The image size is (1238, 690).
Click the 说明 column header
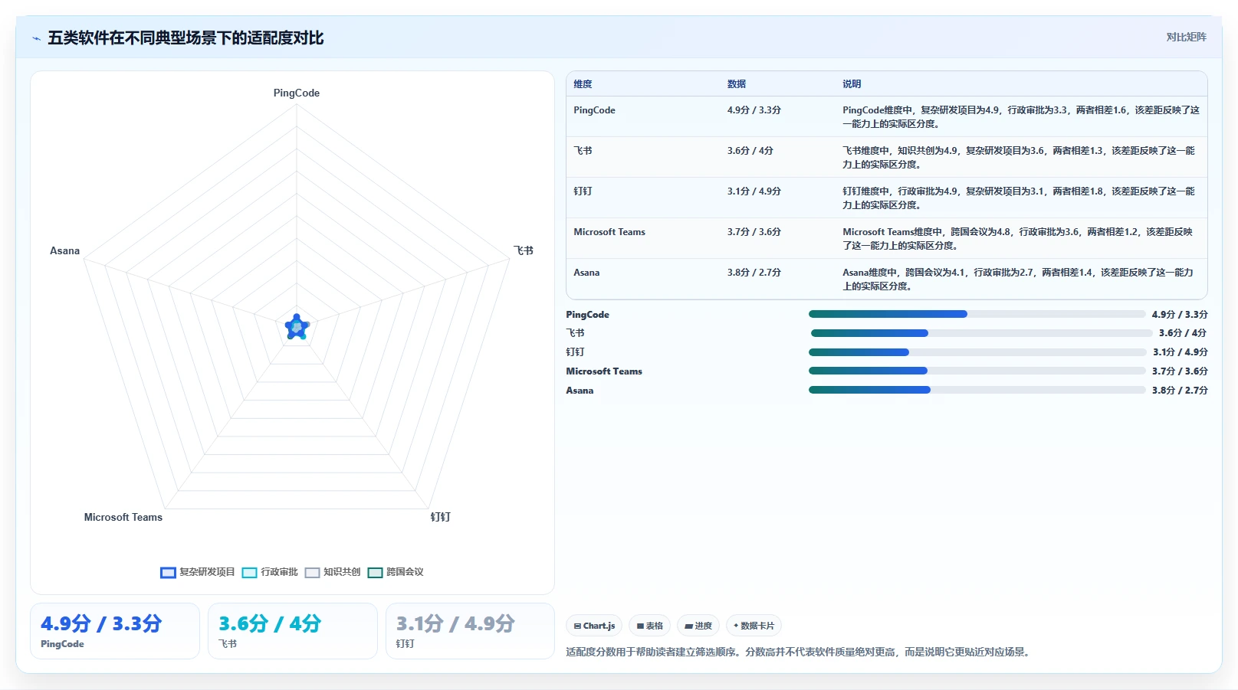[852, 84]
